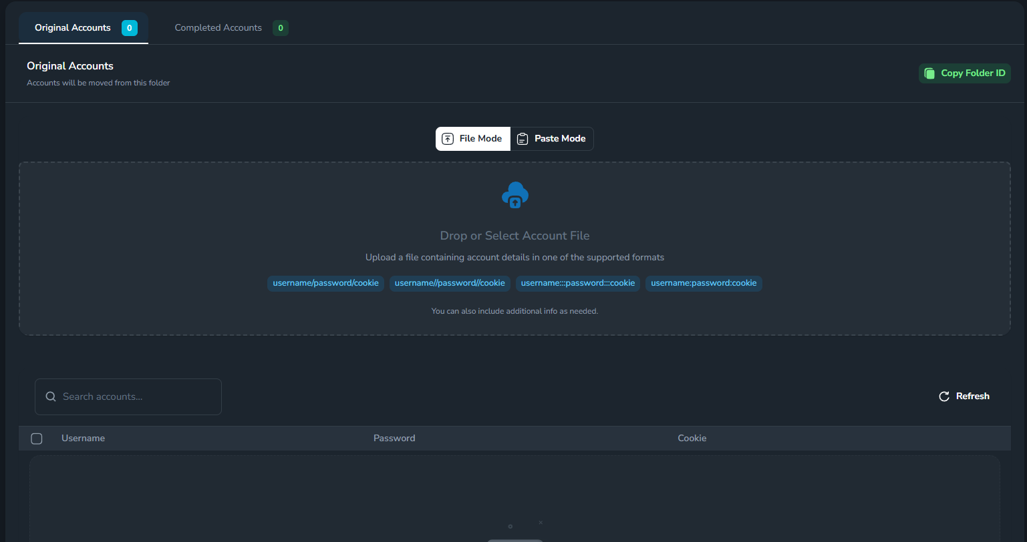Switch to Paste Mode

pyautogui.click(x=552, y=139)
